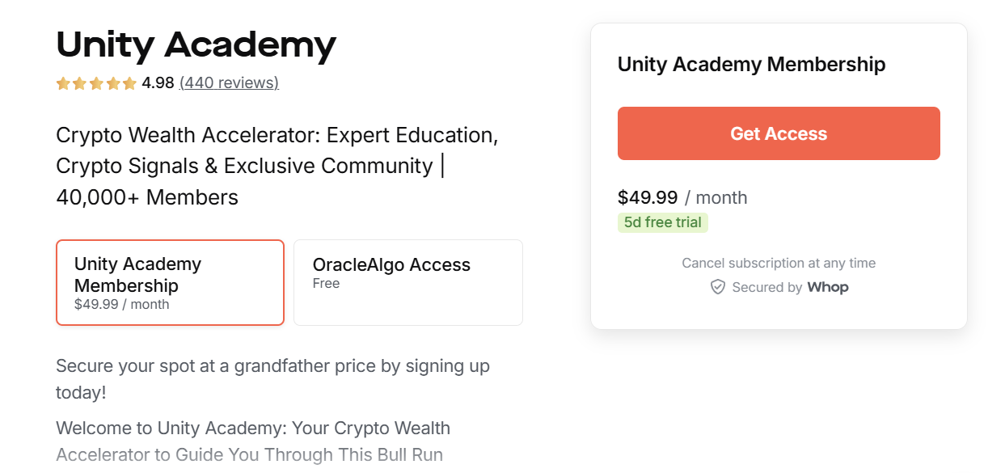Select the third rating star
Image resolution: width=1005 pixels, height=473 pixels.
click(96, 82)
